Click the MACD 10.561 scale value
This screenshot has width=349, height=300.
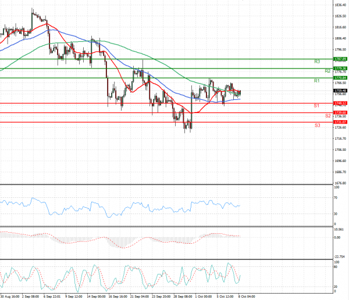coord(339,229)
